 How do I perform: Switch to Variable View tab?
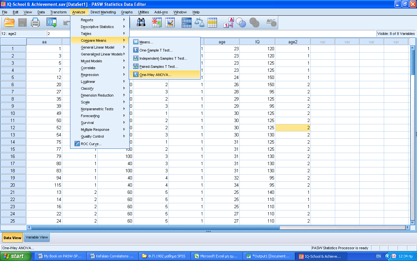[37, 237]
